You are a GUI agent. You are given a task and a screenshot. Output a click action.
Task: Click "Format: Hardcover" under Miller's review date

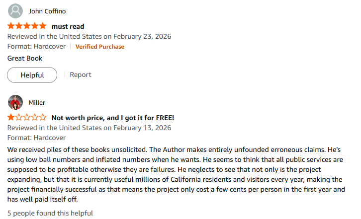coord(36,138)
